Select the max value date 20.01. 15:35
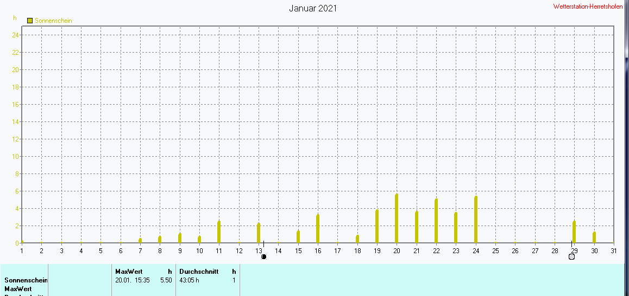Viewport: 629px width, 296px height. [x=133, y=280]
